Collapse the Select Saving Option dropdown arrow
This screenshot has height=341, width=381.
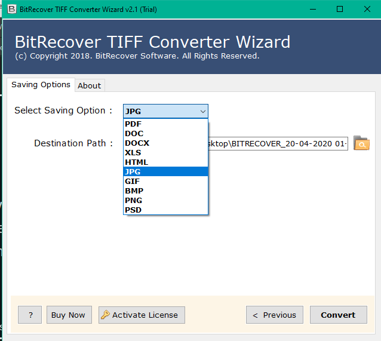click(203, 111)
